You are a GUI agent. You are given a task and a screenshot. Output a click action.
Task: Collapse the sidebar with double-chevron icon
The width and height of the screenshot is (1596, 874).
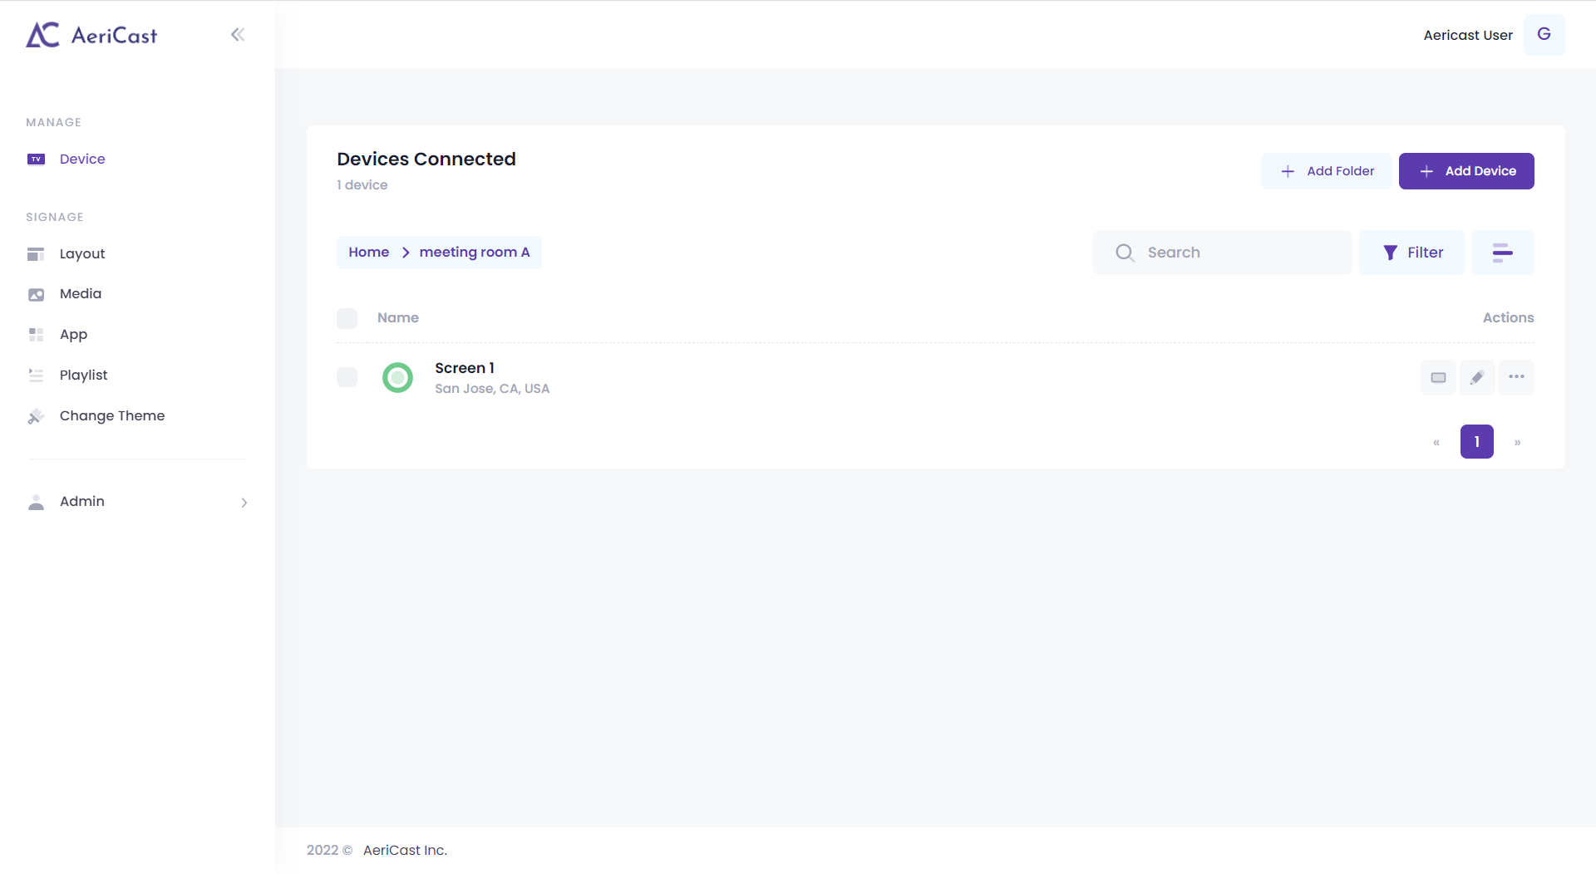coord(238,35)
